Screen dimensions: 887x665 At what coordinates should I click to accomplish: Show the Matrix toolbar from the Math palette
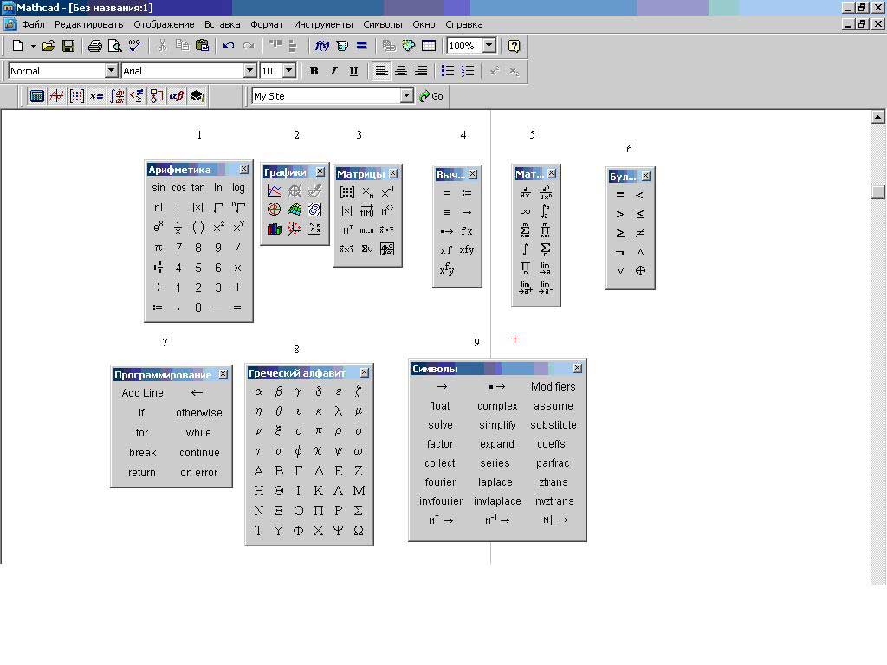(77, 96)
